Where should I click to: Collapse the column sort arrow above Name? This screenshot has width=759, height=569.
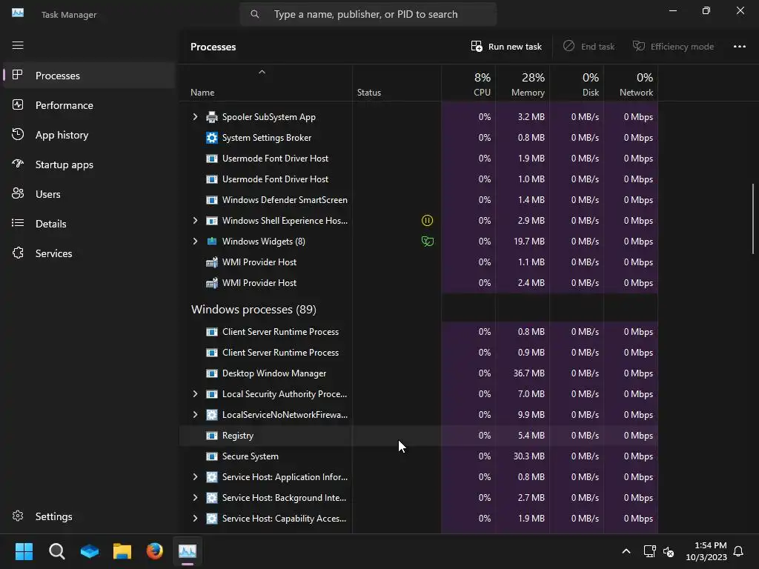tap(262, 72)
